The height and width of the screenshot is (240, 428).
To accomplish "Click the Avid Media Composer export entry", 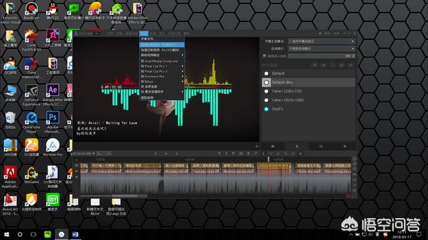I will pyautogui.click(x=162, y=61).
